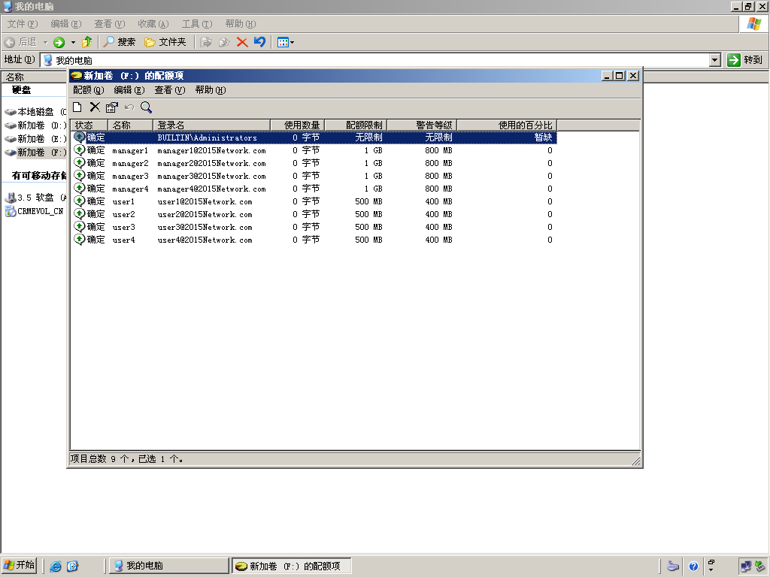Open quota entry Properties icon

pyautogui.click(x=112, y=107)
